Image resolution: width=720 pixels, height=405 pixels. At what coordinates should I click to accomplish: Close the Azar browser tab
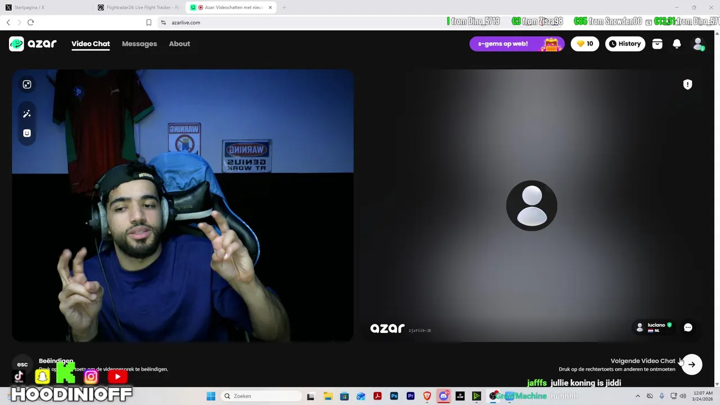(x=270, y=7)
